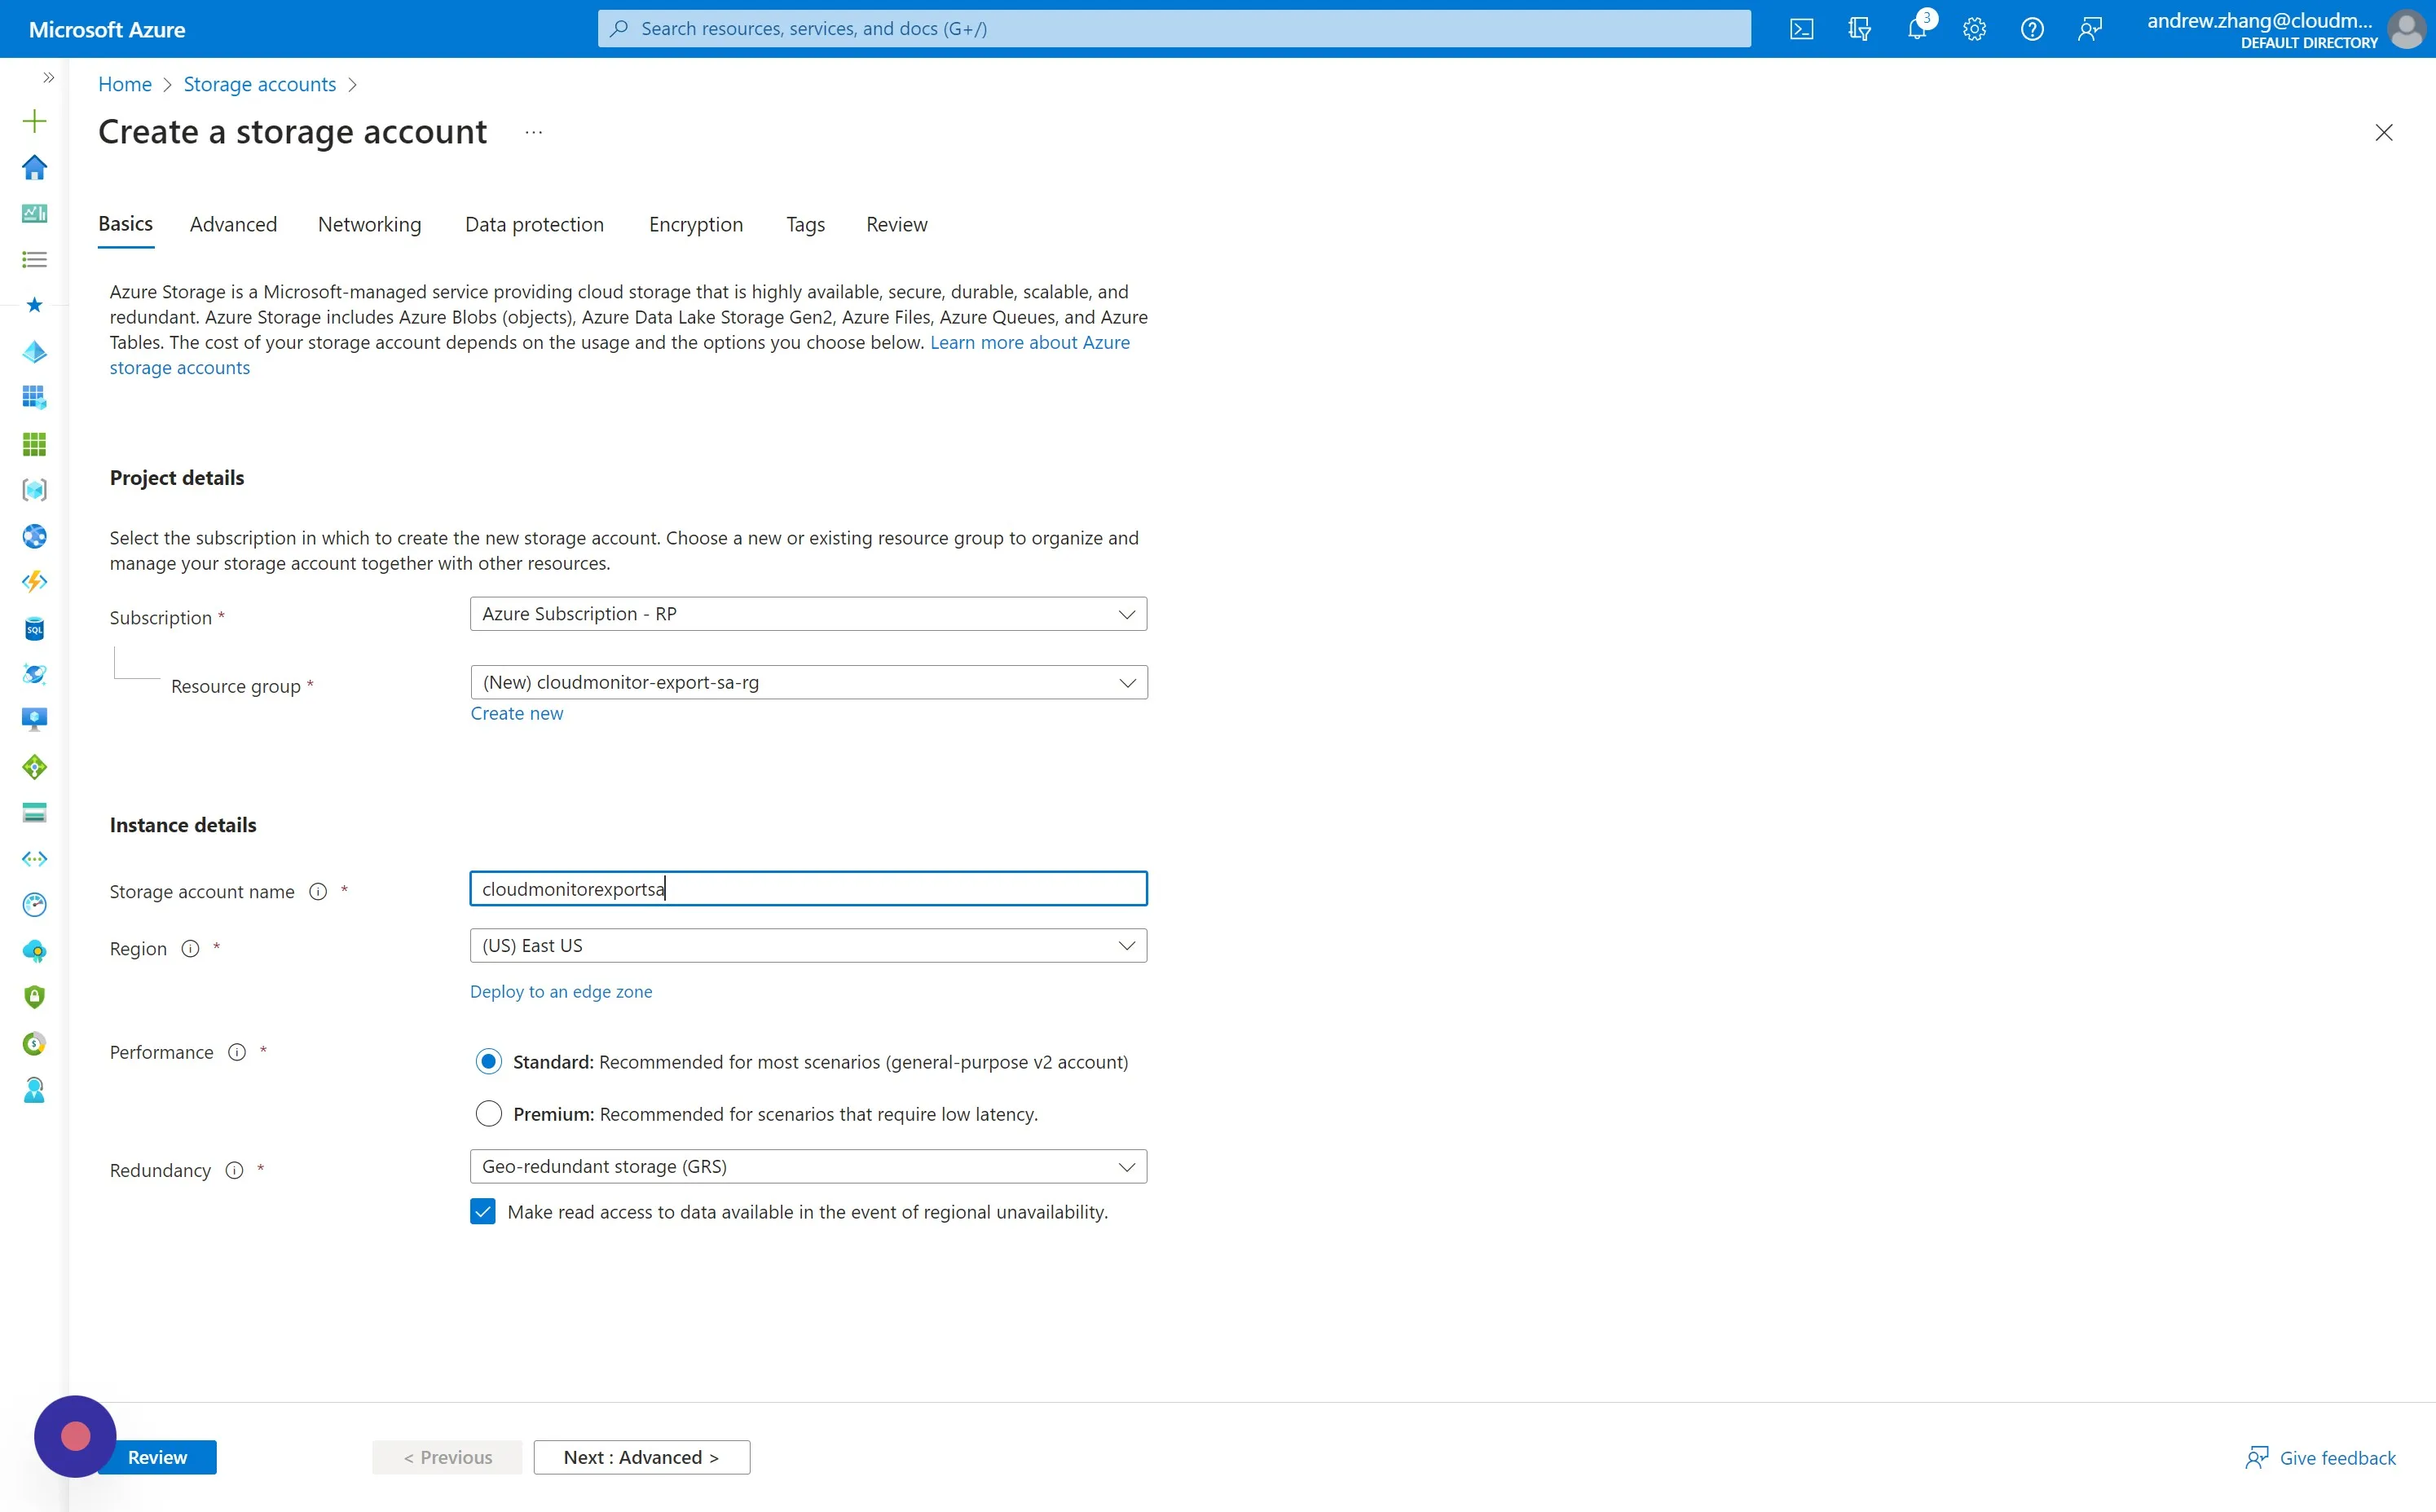The width and height of the screenshot is (2436, 1512).
Task: Open App Services globe icon in sidebar
Action: (34, 536)
